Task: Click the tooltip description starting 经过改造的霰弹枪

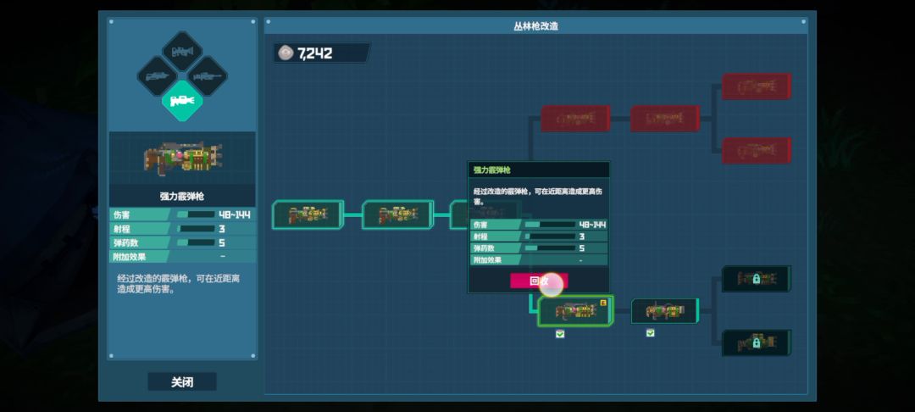Action: [x=537, y=196]
